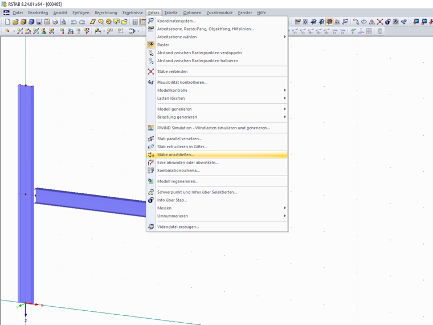Select the horizontal beam member in model

pos(90,202)
